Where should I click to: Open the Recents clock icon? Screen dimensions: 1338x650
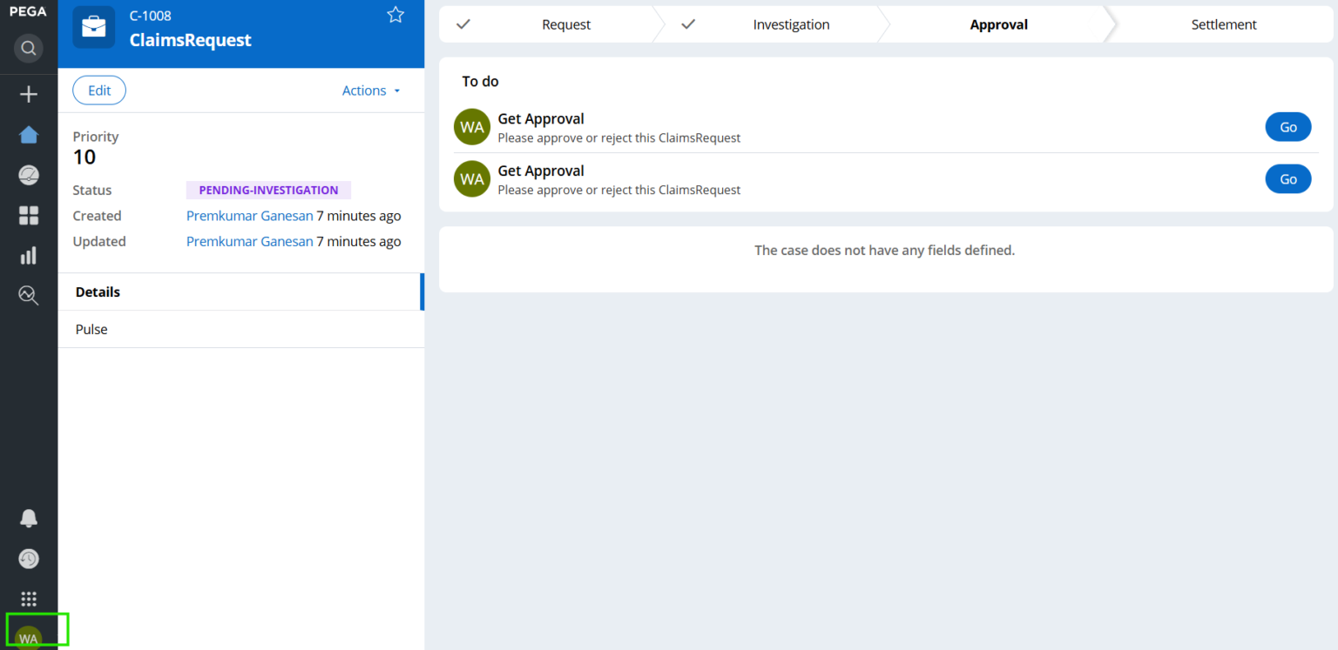[x=29, y=559]
